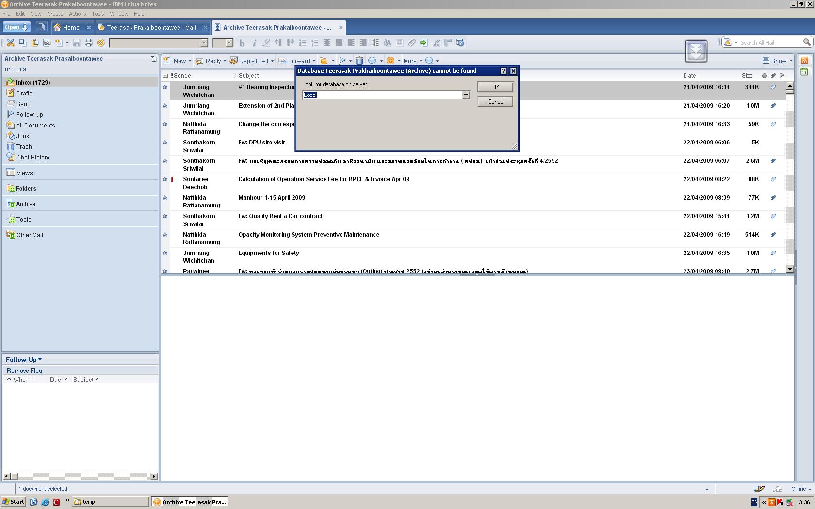
Task: Open the File menu
Action: click(x=6, y=14)
